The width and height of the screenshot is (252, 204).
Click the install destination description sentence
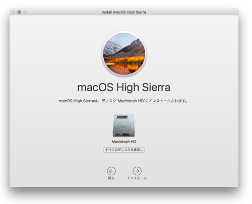[123, 101]
